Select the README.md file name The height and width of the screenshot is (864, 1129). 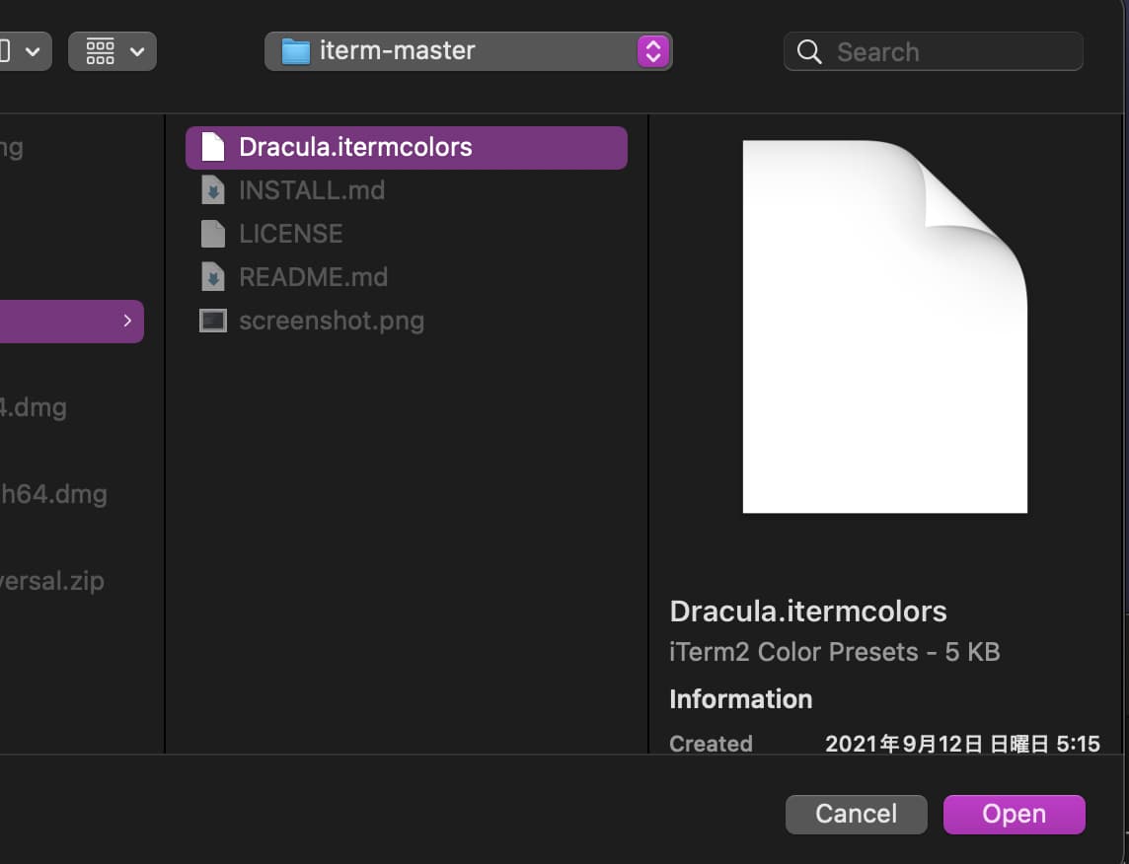click(x=313, y=277)
